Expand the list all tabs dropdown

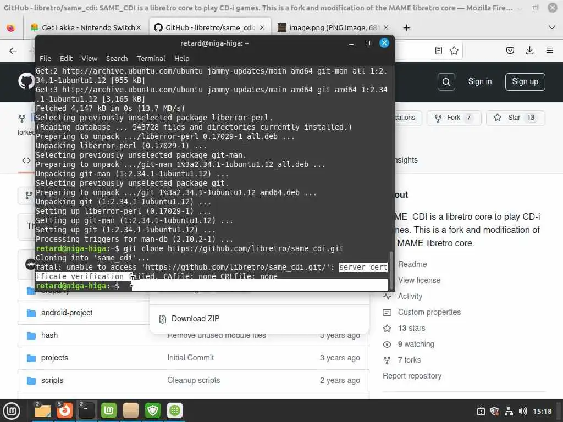coord(552,27)
